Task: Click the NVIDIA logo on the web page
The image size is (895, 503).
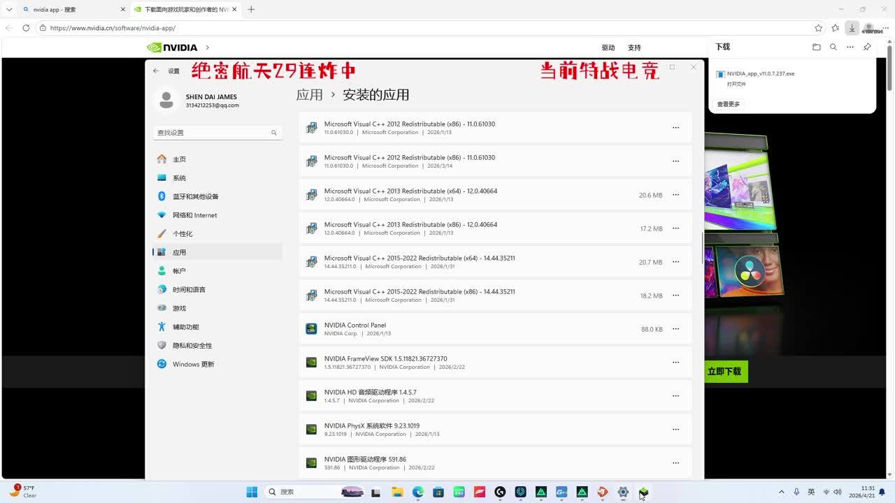Action: (172, 48)
